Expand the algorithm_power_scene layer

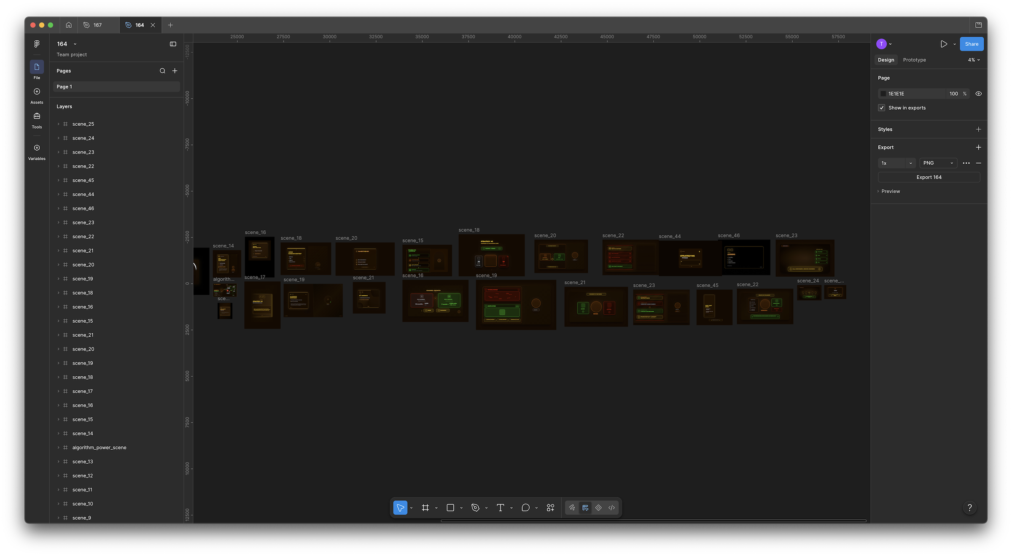coord(58,447)
